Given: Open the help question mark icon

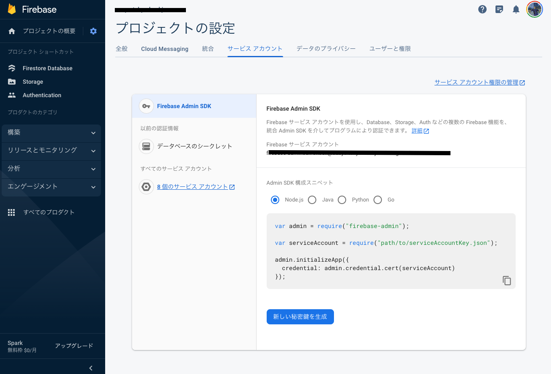Looking at the screenshot, I should [x=482, y=9].
